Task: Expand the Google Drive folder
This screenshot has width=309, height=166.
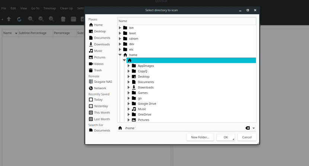Action: [x=128, y=104]
